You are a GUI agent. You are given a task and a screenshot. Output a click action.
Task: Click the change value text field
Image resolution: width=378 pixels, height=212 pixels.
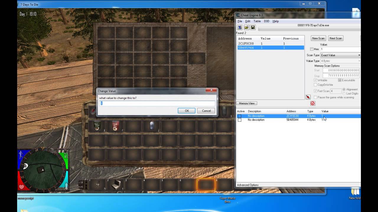click(157, 103)
